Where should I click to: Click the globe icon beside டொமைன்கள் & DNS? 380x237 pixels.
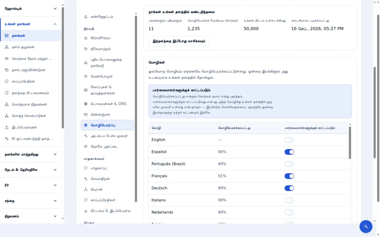point(86,104)
